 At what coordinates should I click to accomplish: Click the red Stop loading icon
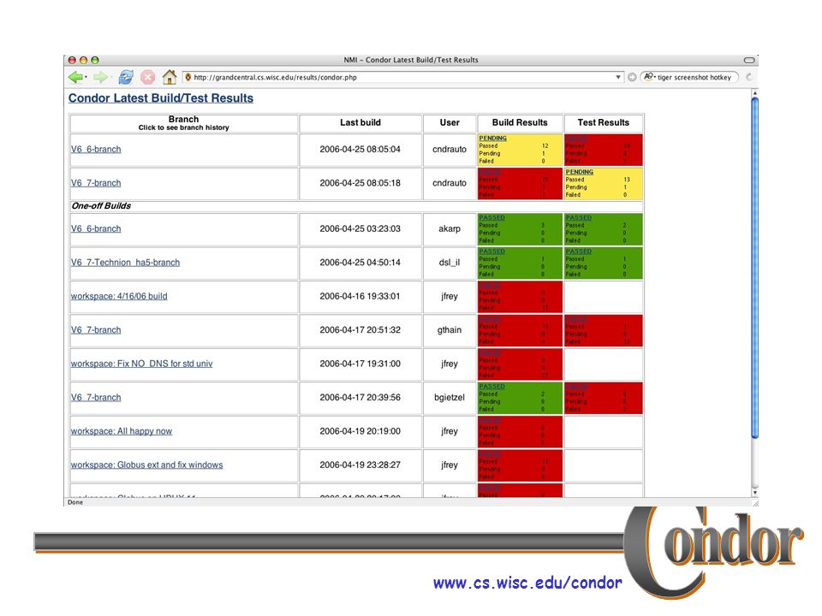[x=148, y=78]
